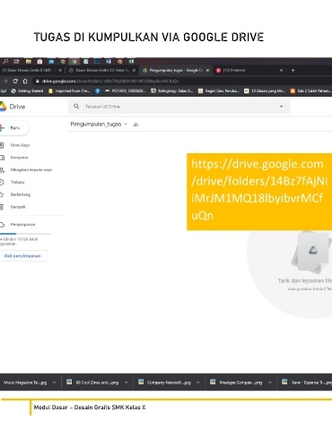Open downloaded Company Newslett...jpg
Screen dimensions: 332x430
(164, 383)
